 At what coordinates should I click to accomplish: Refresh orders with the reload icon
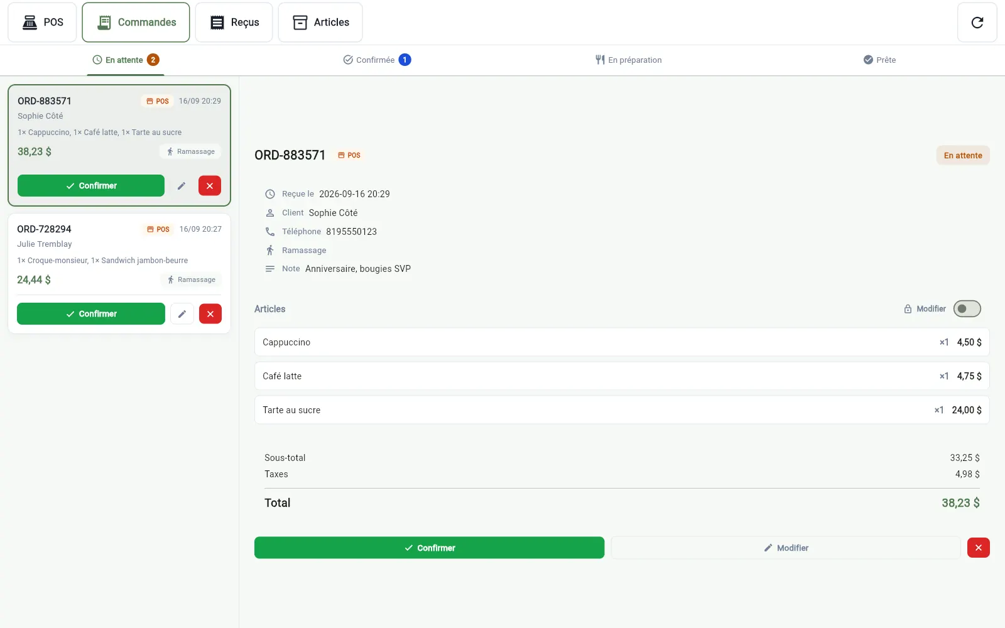[x=977, y=23]
